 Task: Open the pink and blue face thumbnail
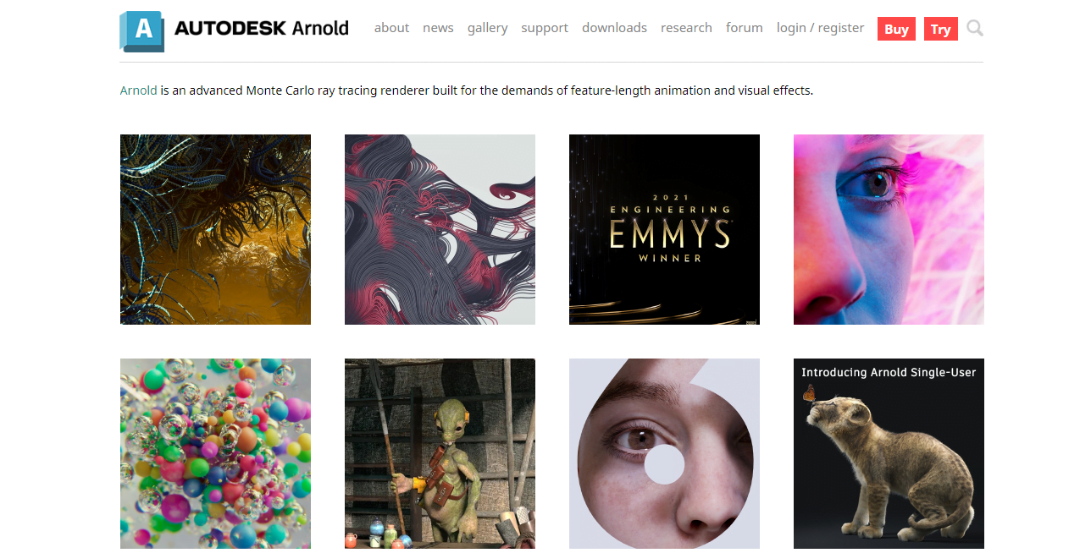[889, 229]
